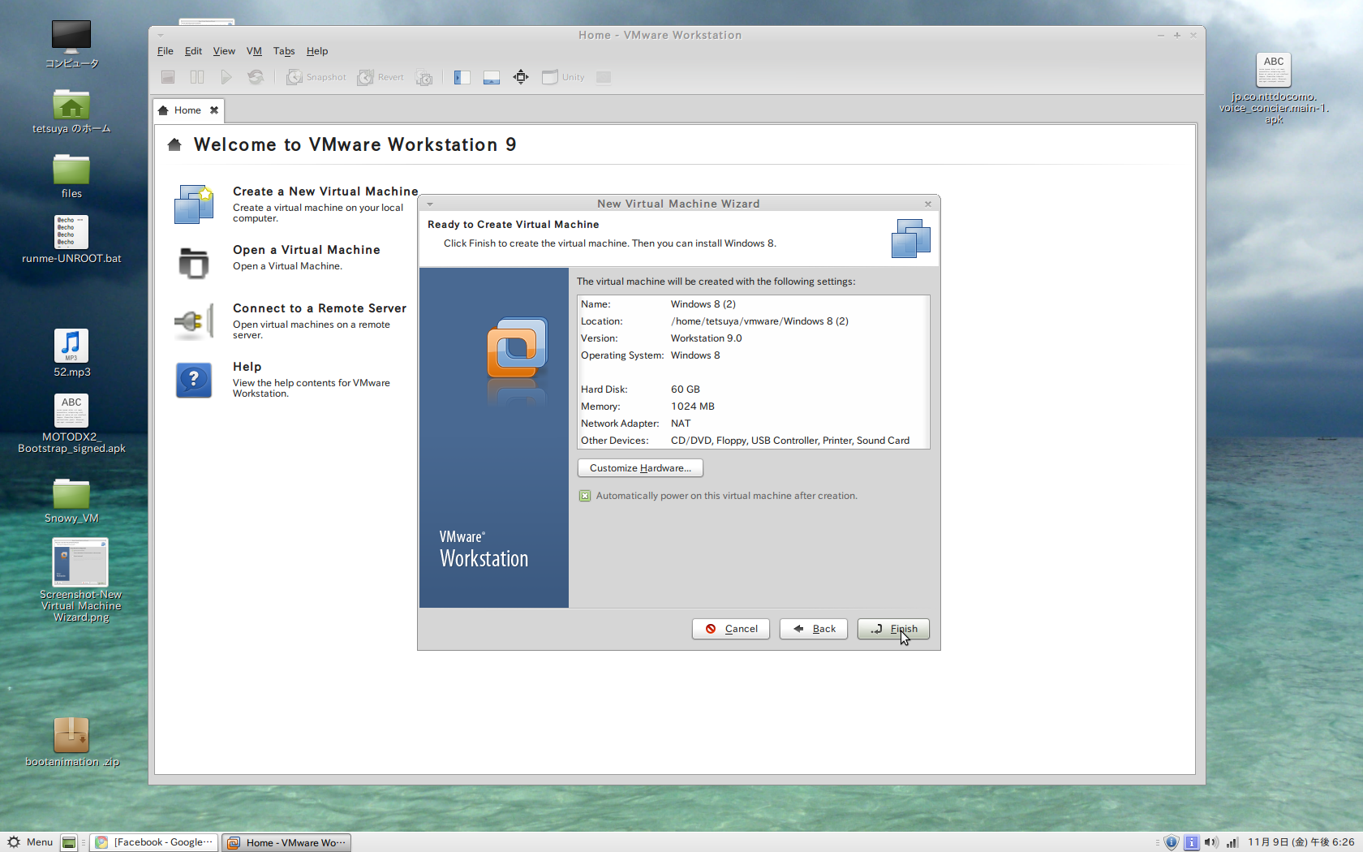Open the wizard title bar menu arrow
Image resolution: width=1363 pixels, height=852 pixels.
(x=430, y=204)
